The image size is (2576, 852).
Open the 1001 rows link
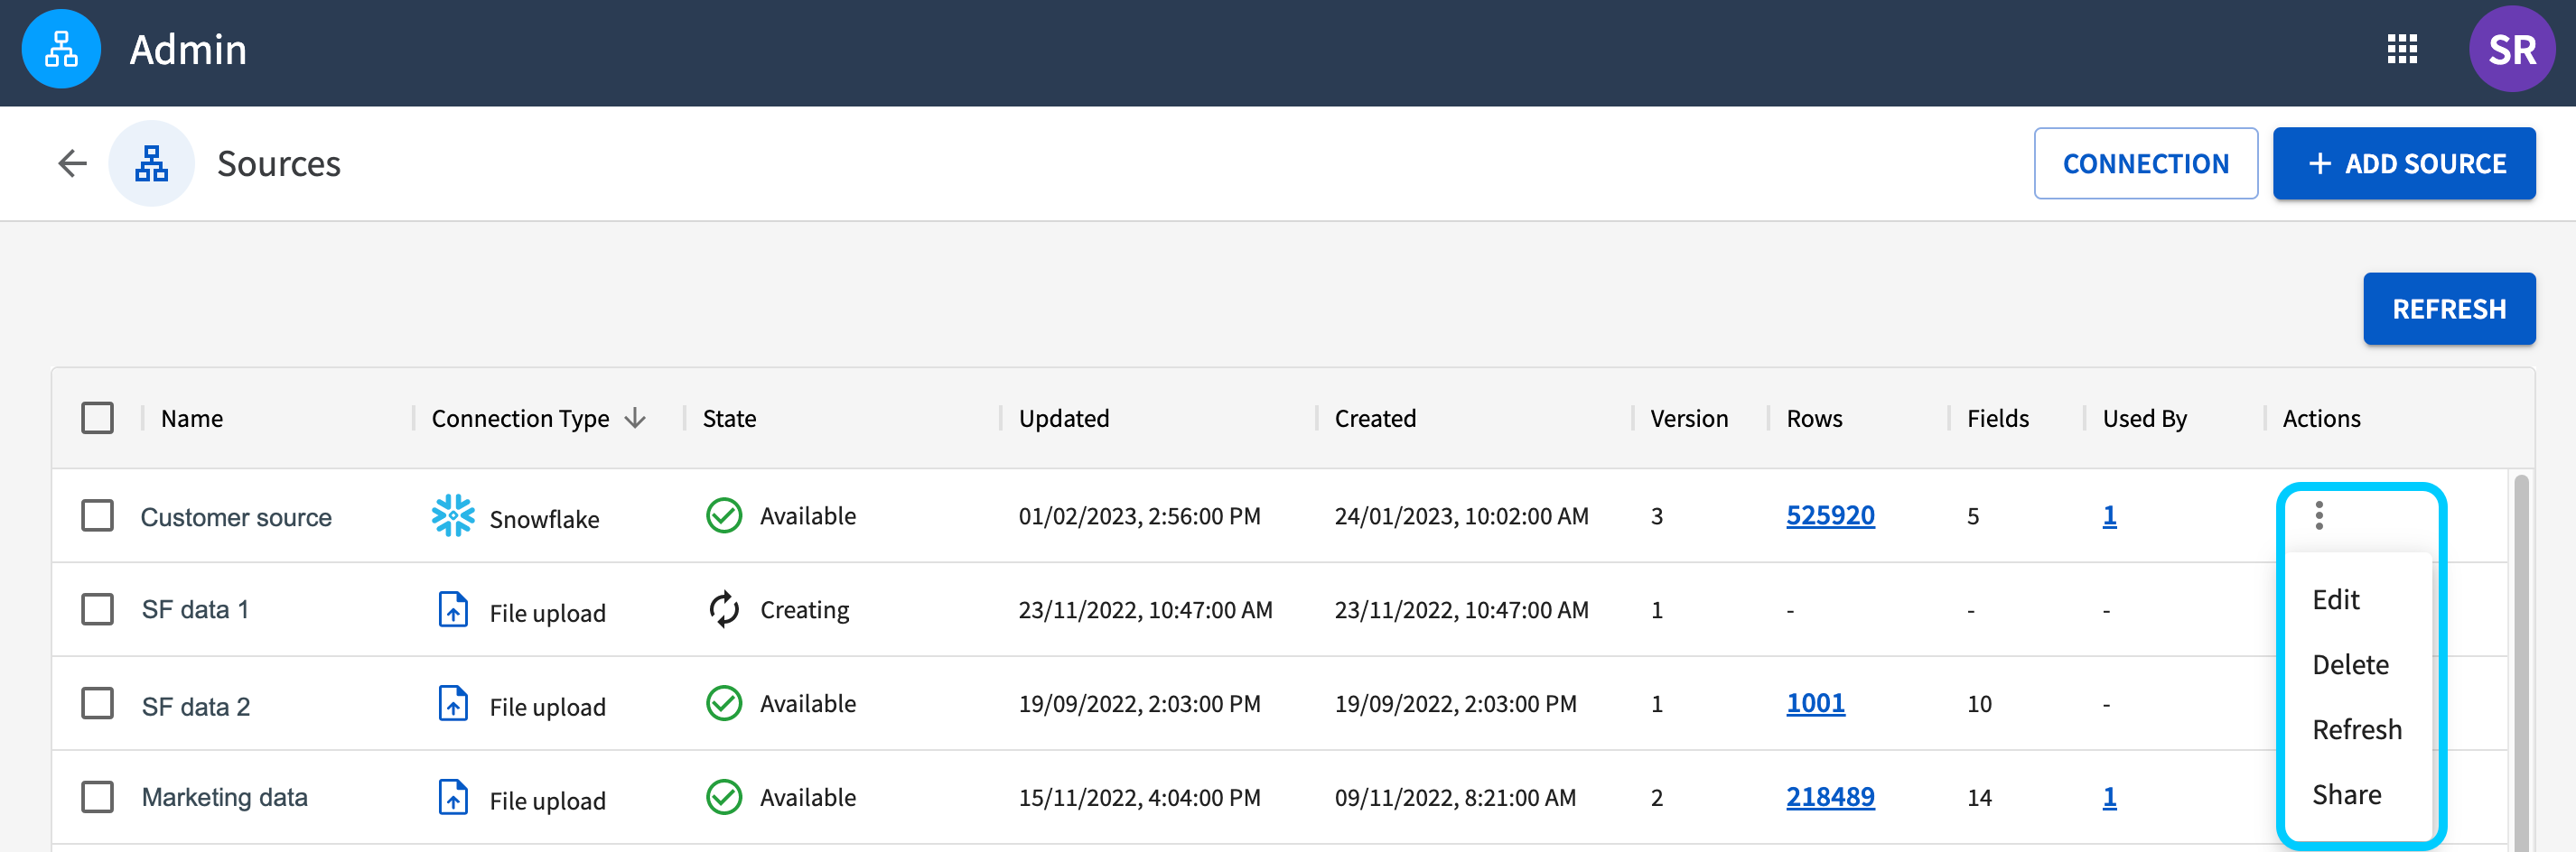tap(1815, 703)
